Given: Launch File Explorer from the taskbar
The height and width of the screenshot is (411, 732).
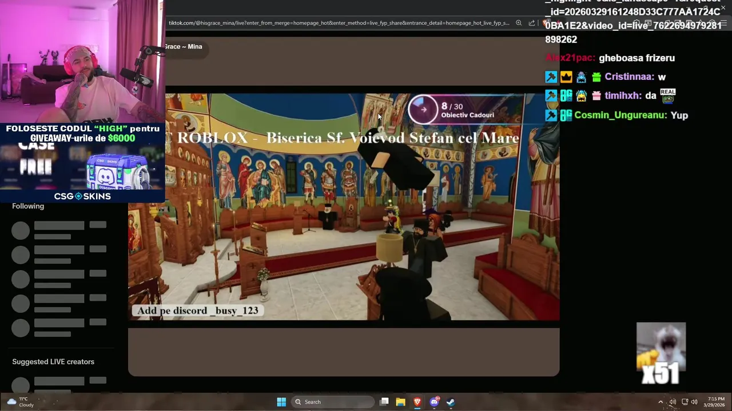Looking at the screenshot, I should (401, 402).
